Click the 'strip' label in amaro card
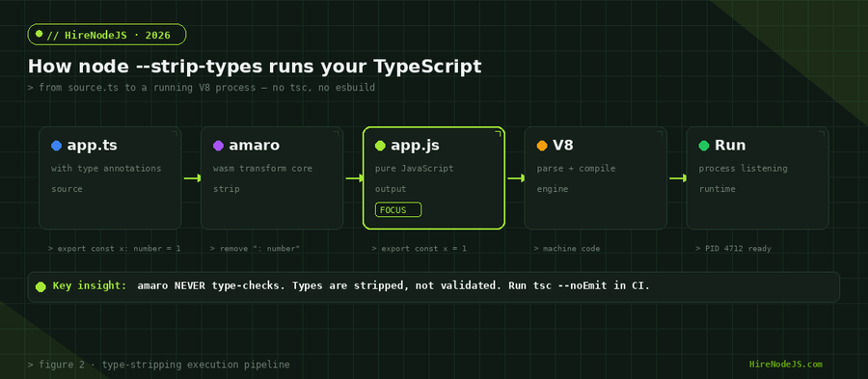This screenshot has height=379, width=868. point(227,189)
